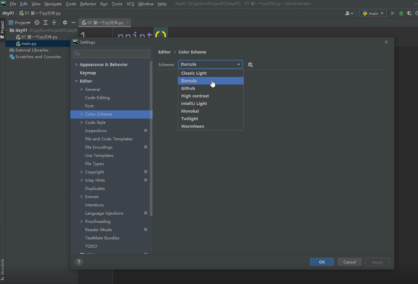This screenshot has width=418, height=284.
Task: Click the Select Opened File target icon
Action: (x=37, y=22)
